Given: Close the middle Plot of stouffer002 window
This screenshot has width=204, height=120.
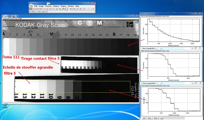Looking at the screenshot, I should 200,48.
